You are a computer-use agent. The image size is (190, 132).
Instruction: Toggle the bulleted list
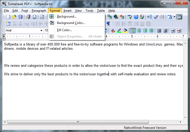point(159,31)
